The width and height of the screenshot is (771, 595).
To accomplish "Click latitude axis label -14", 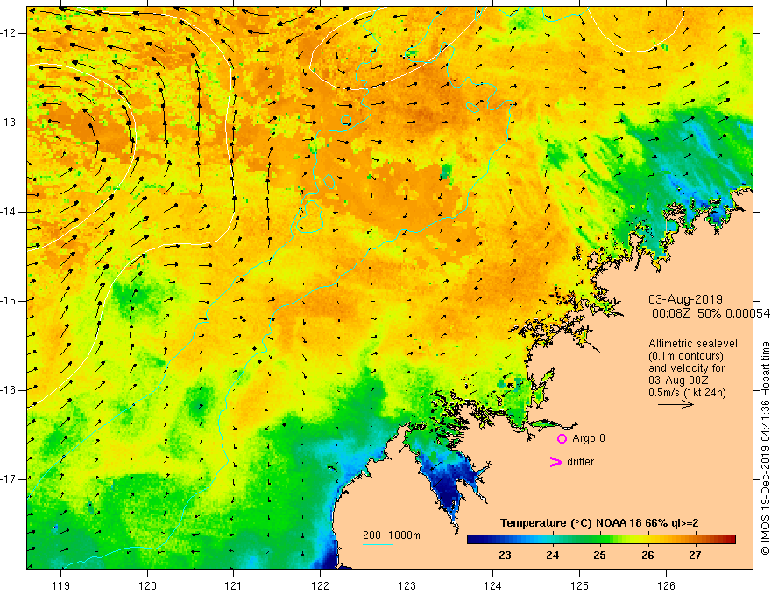I will pos(9,212).
